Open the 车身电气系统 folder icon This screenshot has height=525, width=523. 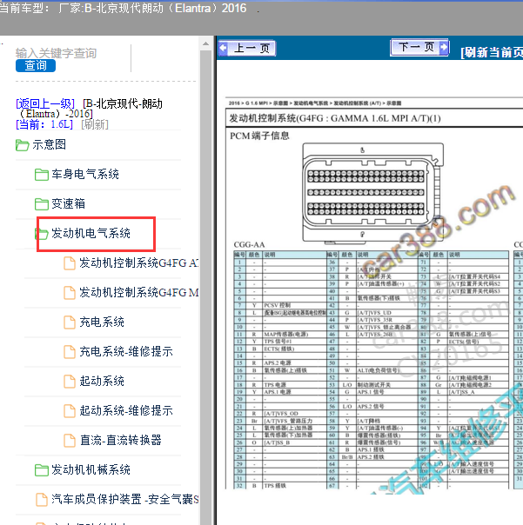(x=42, y=175)
